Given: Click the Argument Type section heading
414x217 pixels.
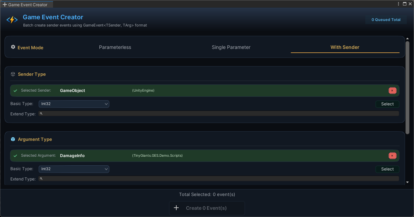Looking at the screenshot, I should click(x=35, y=139).
